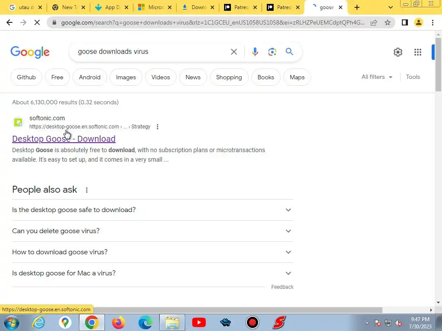Launch Internet Explorer from the taskbar

click(x=38, y=322)
